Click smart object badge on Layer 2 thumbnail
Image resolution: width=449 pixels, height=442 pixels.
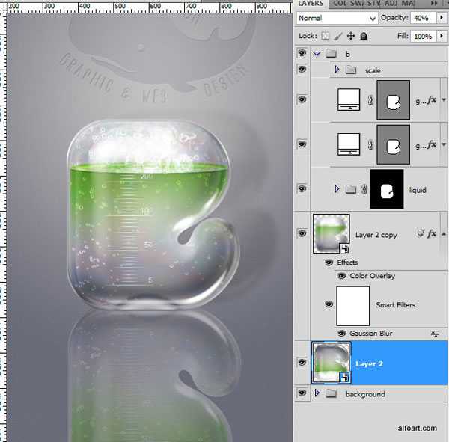[345, 378]
